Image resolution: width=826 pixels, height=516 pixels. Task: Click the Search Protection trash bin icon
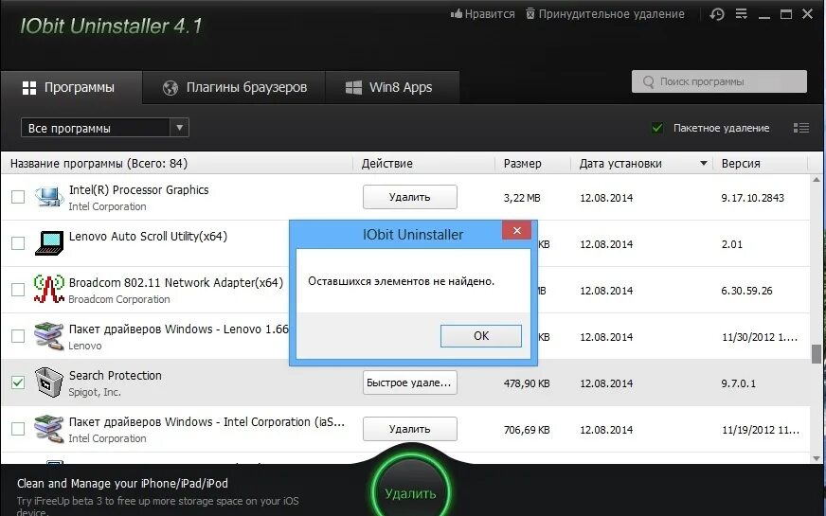[x=49, y=383]
